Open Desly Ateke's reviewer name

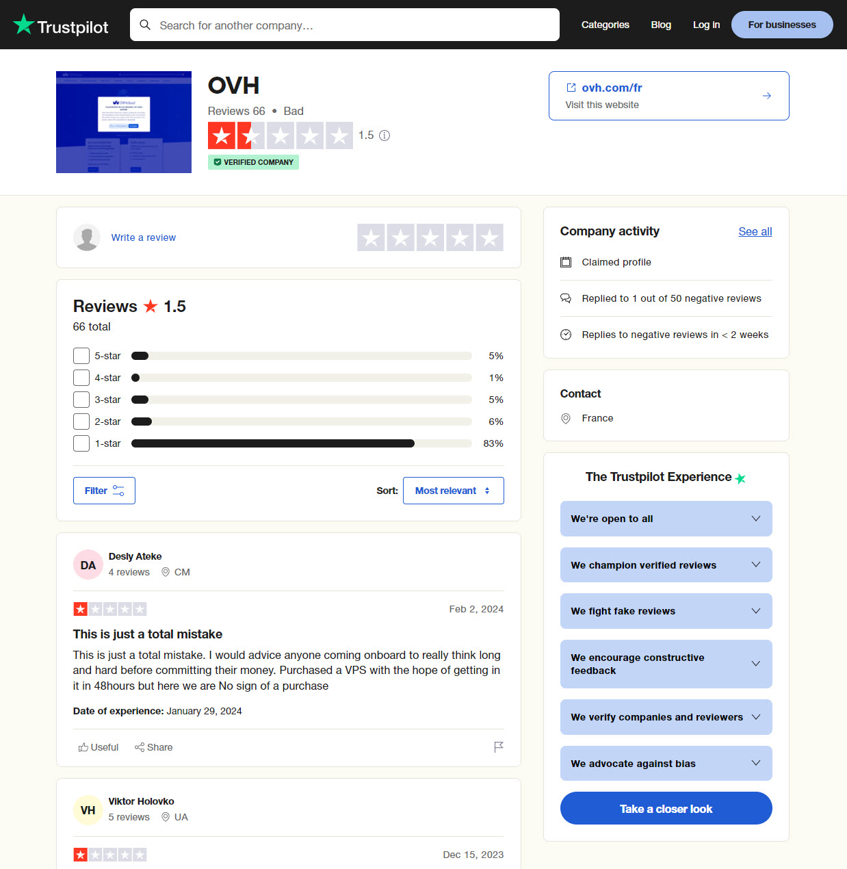pos(135,556)
